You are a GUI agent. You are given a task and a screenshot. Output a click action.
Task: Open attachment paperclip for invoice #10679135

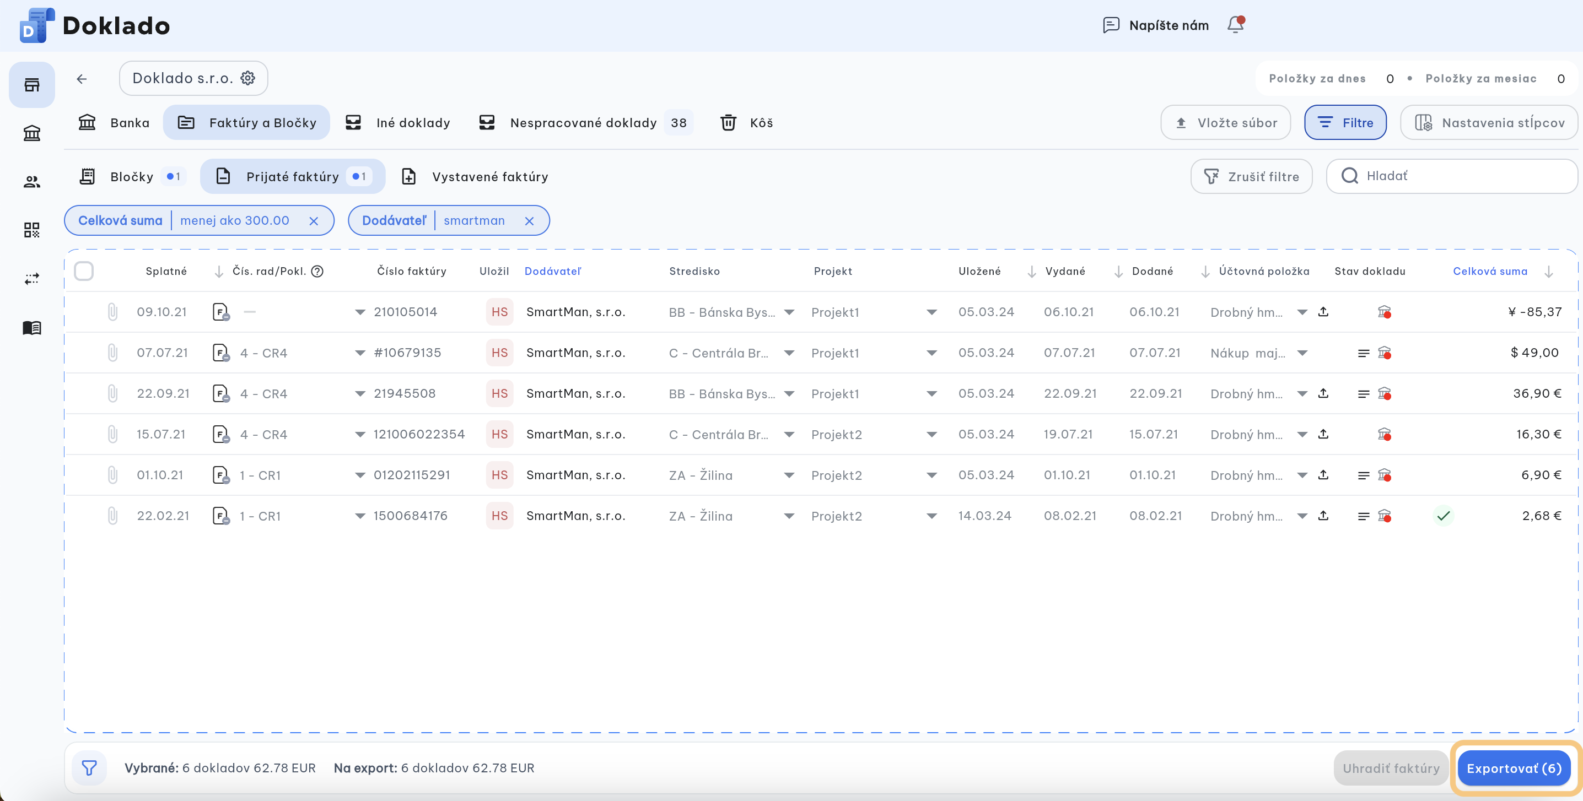coord(112,353)
